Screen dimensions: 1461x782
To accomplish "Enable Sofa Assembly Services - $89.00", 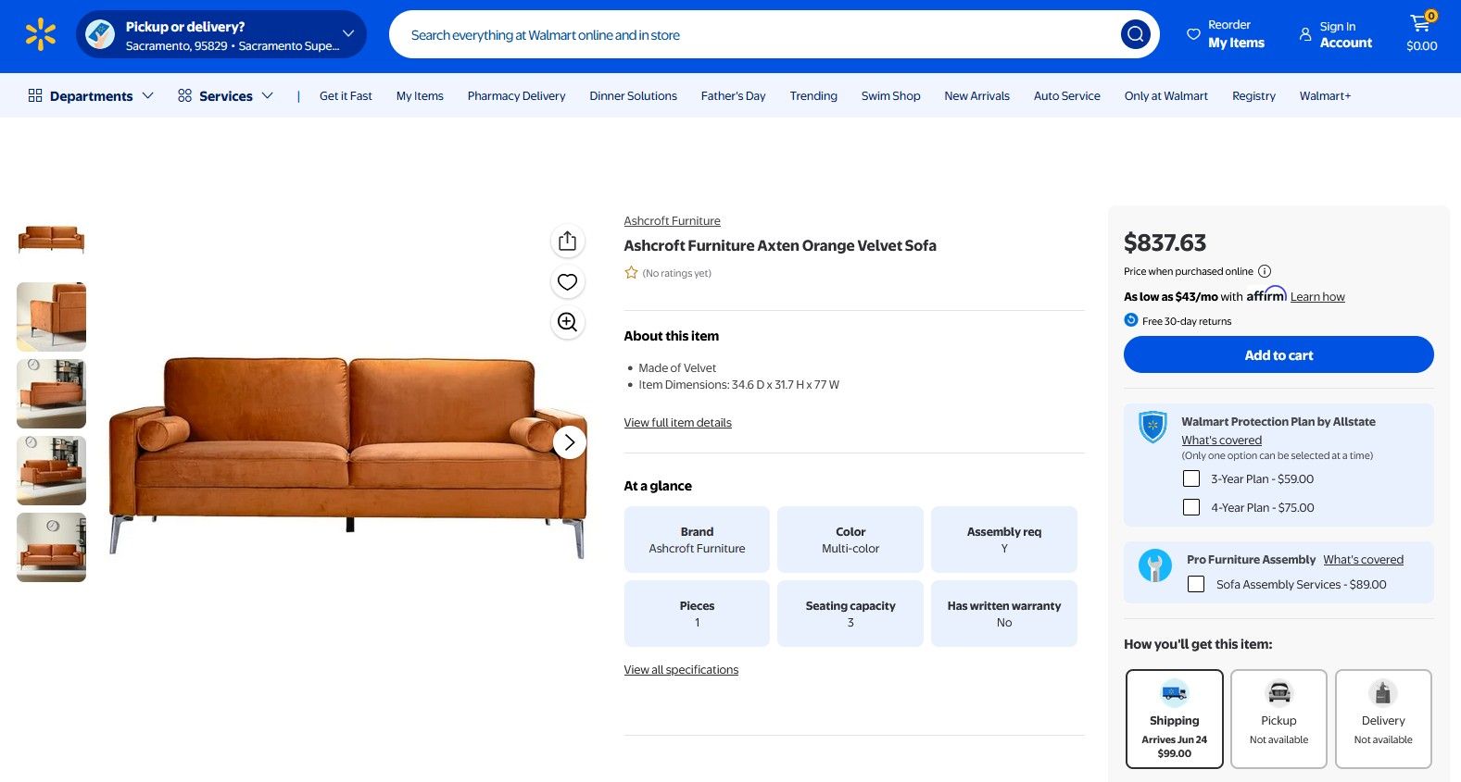I will click(1196, 585).
